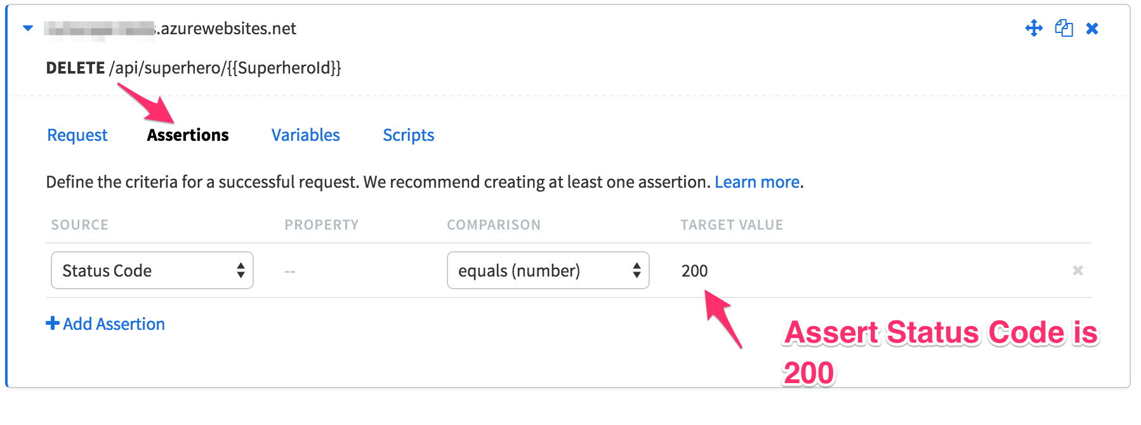Delete the Status Code assertion row
1141x425 pixels.
pyautogui.click(x=1078, y=270)
